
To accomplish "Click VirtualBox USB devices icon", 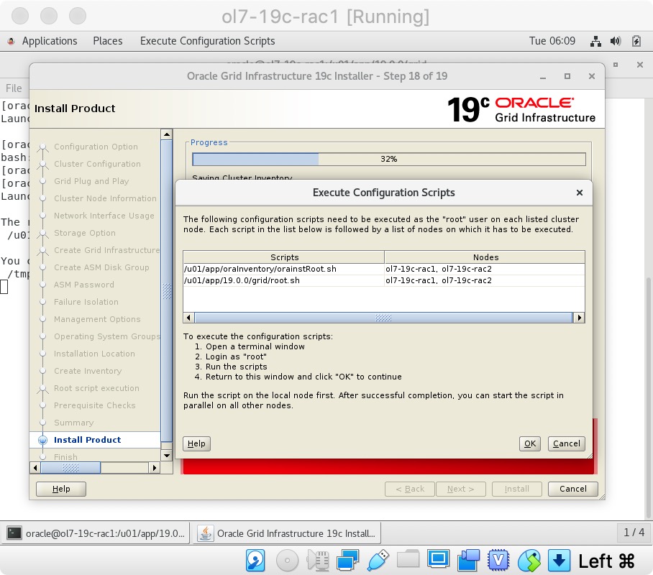I will (x=378, y=561).
